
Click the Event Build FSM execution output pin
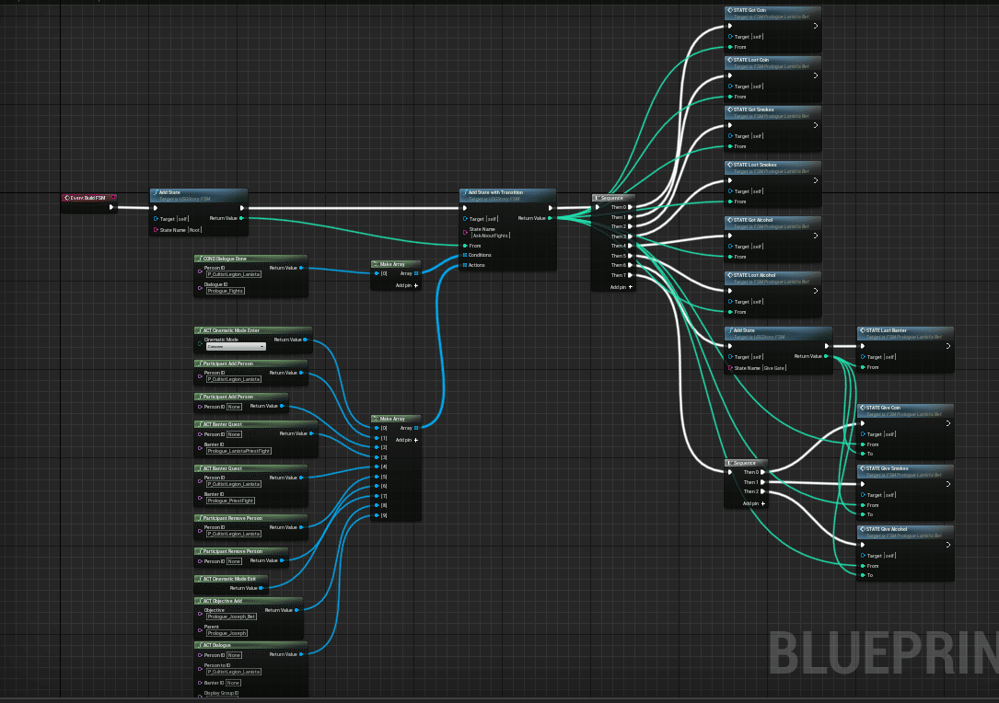pos(111,207)
